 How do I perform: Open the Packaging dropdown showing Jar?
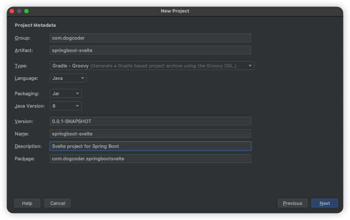pos(66,93)
